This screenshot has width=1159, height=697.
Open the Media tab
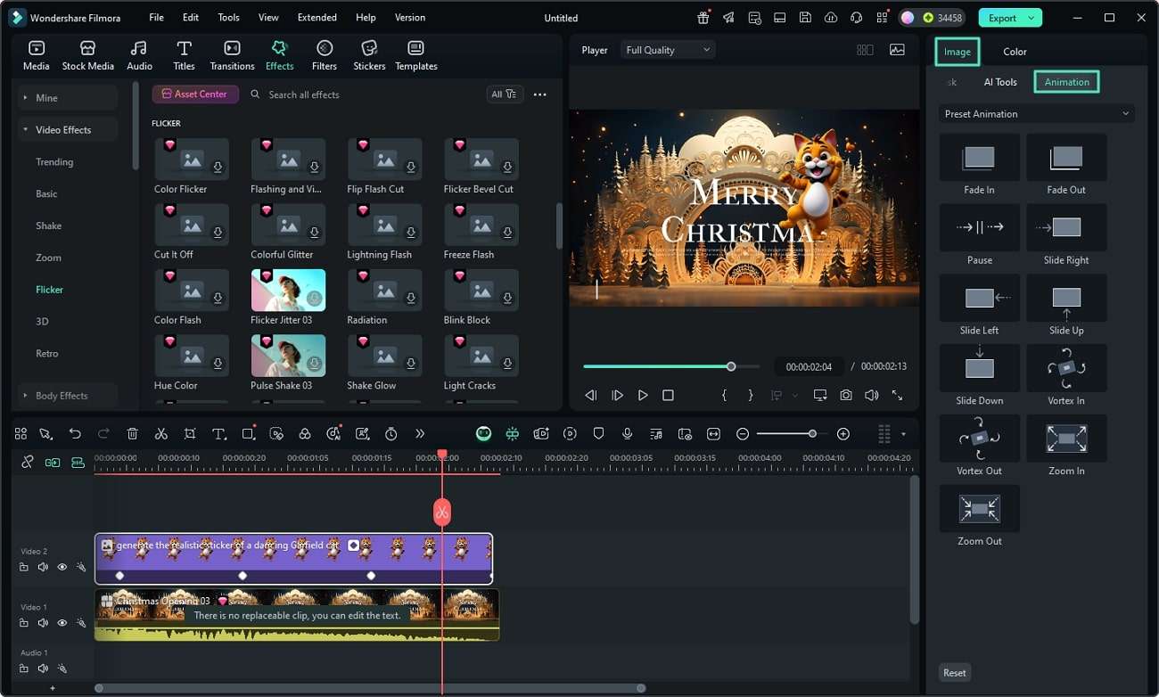coord(36,55)
